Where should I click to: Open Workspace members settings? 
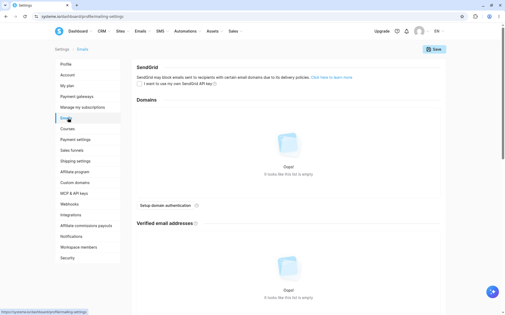(88, 247)
